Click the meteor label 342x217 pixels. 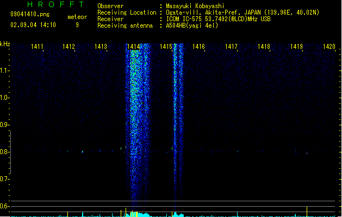point(77,17)
